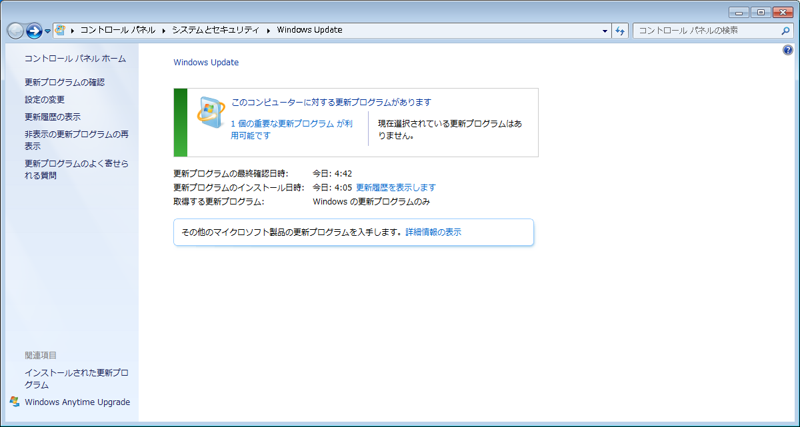Click 非表示の更新プログラムの再表示 link
800x427 pixels.
77,141
